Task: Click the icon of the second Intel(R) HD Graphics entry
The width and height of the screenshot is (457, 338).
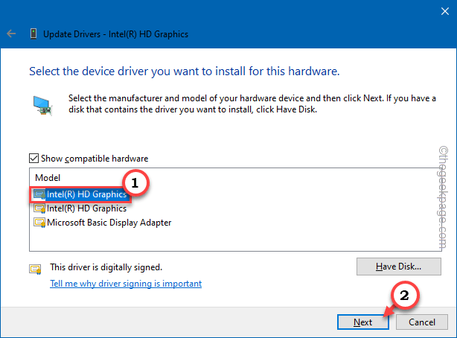Action: (39, 208)
